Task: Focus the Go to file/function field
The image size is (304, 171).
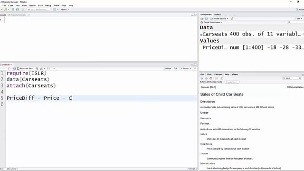Action: pyautogui.click(x=38, y=9)
